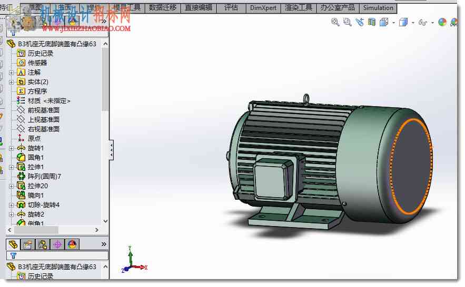Click the Previous View icon

click(x=360, y=22)
